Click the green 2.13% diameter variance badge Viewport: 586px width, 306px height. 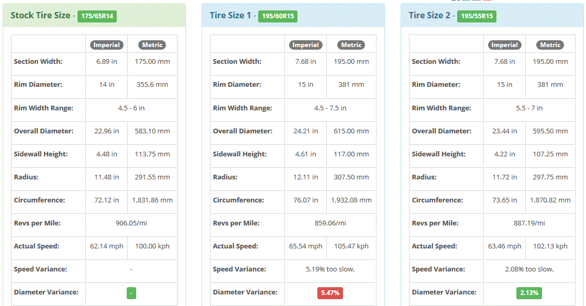529,293
